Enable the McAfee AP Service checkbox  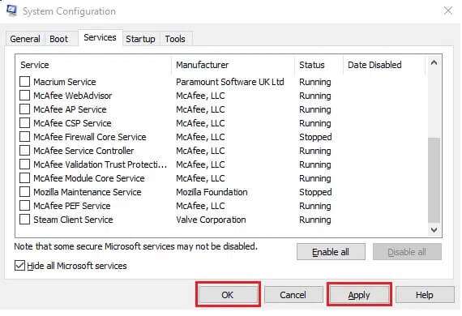(25, 109)
